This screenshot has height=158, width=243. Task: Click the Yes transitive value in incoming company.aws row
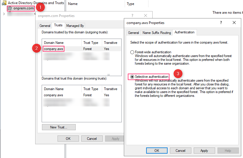[107, 95]
